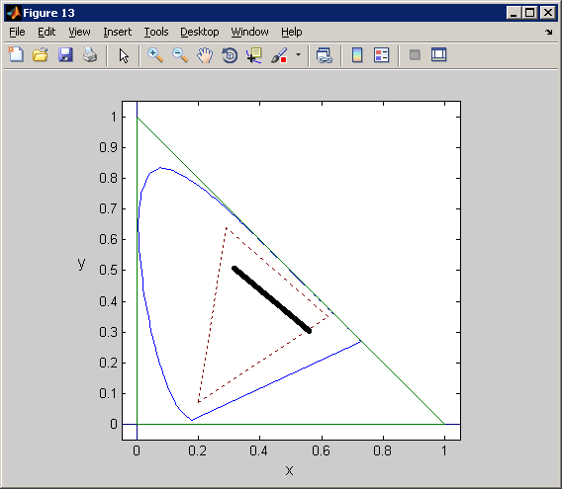Click the Link Plot icon
This screenshot has width=562, height=489.
click(325, 55)
